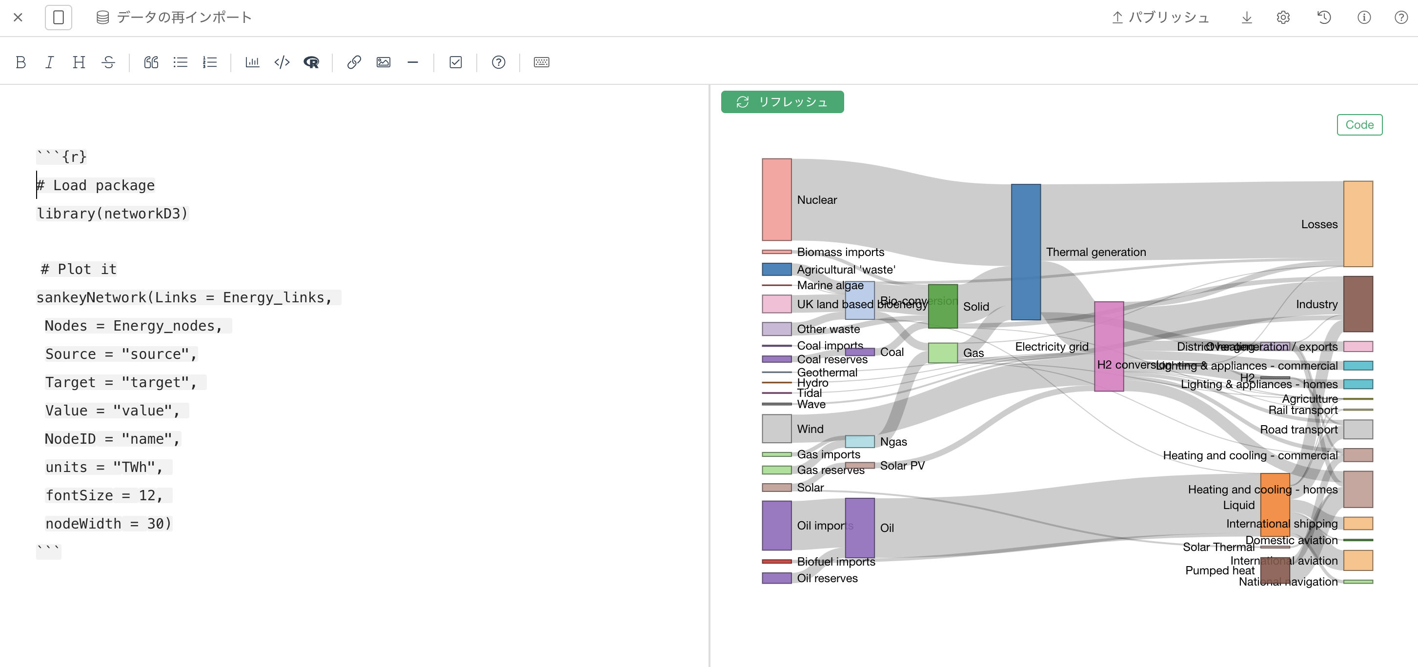Click the Nuclear node rectangle

pos(777,199)
